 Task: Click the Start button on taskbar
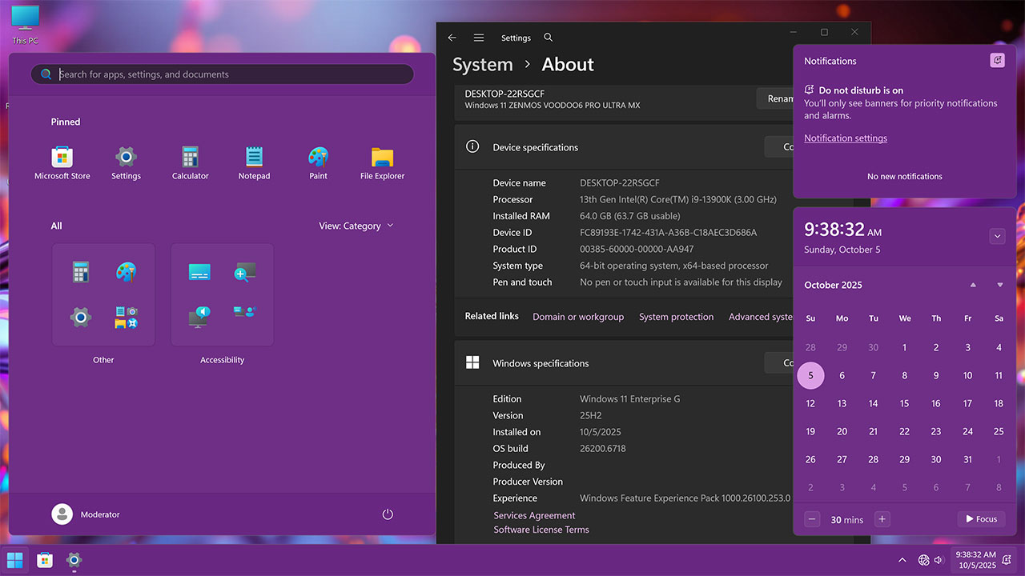[x=15, y=560]
